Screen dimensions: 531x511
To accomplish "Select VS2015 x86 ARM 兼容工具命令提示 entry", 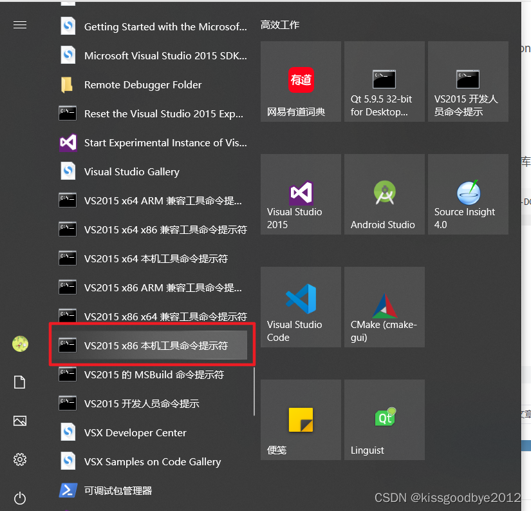I will coord(153,287).
